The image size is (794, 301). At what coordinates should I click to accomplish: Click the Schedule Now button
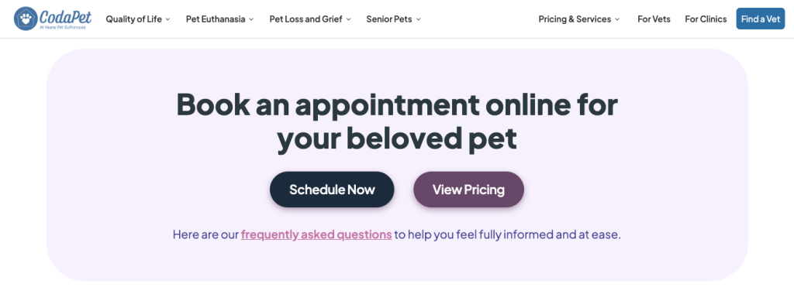pyautogui.click(x=332, y=190)
